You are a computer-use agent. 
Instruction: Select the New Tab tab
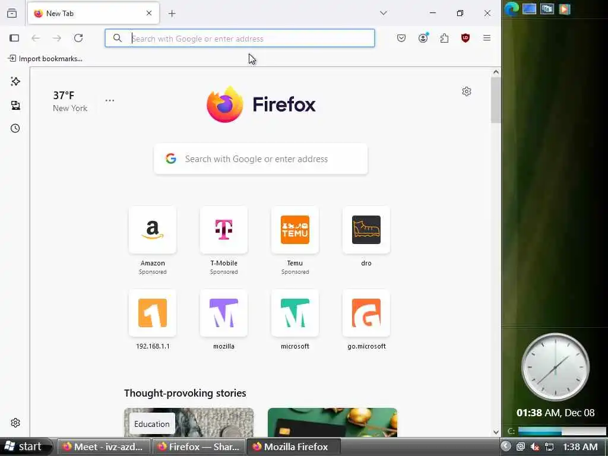click(x=93, y=13)
